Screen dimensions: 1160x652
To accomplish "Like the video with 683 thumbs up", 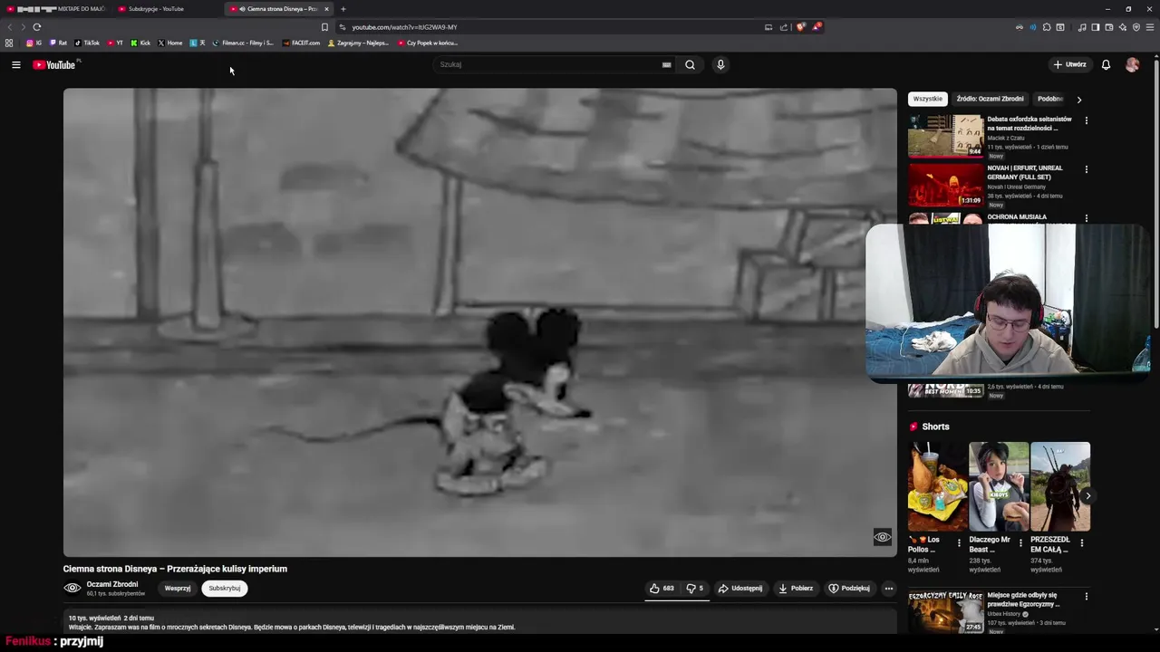I will click(x=662, y=588).
